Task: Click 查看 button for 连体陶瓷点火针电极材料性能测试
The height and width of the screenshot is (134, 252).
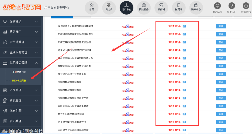Action: (221, 26)
